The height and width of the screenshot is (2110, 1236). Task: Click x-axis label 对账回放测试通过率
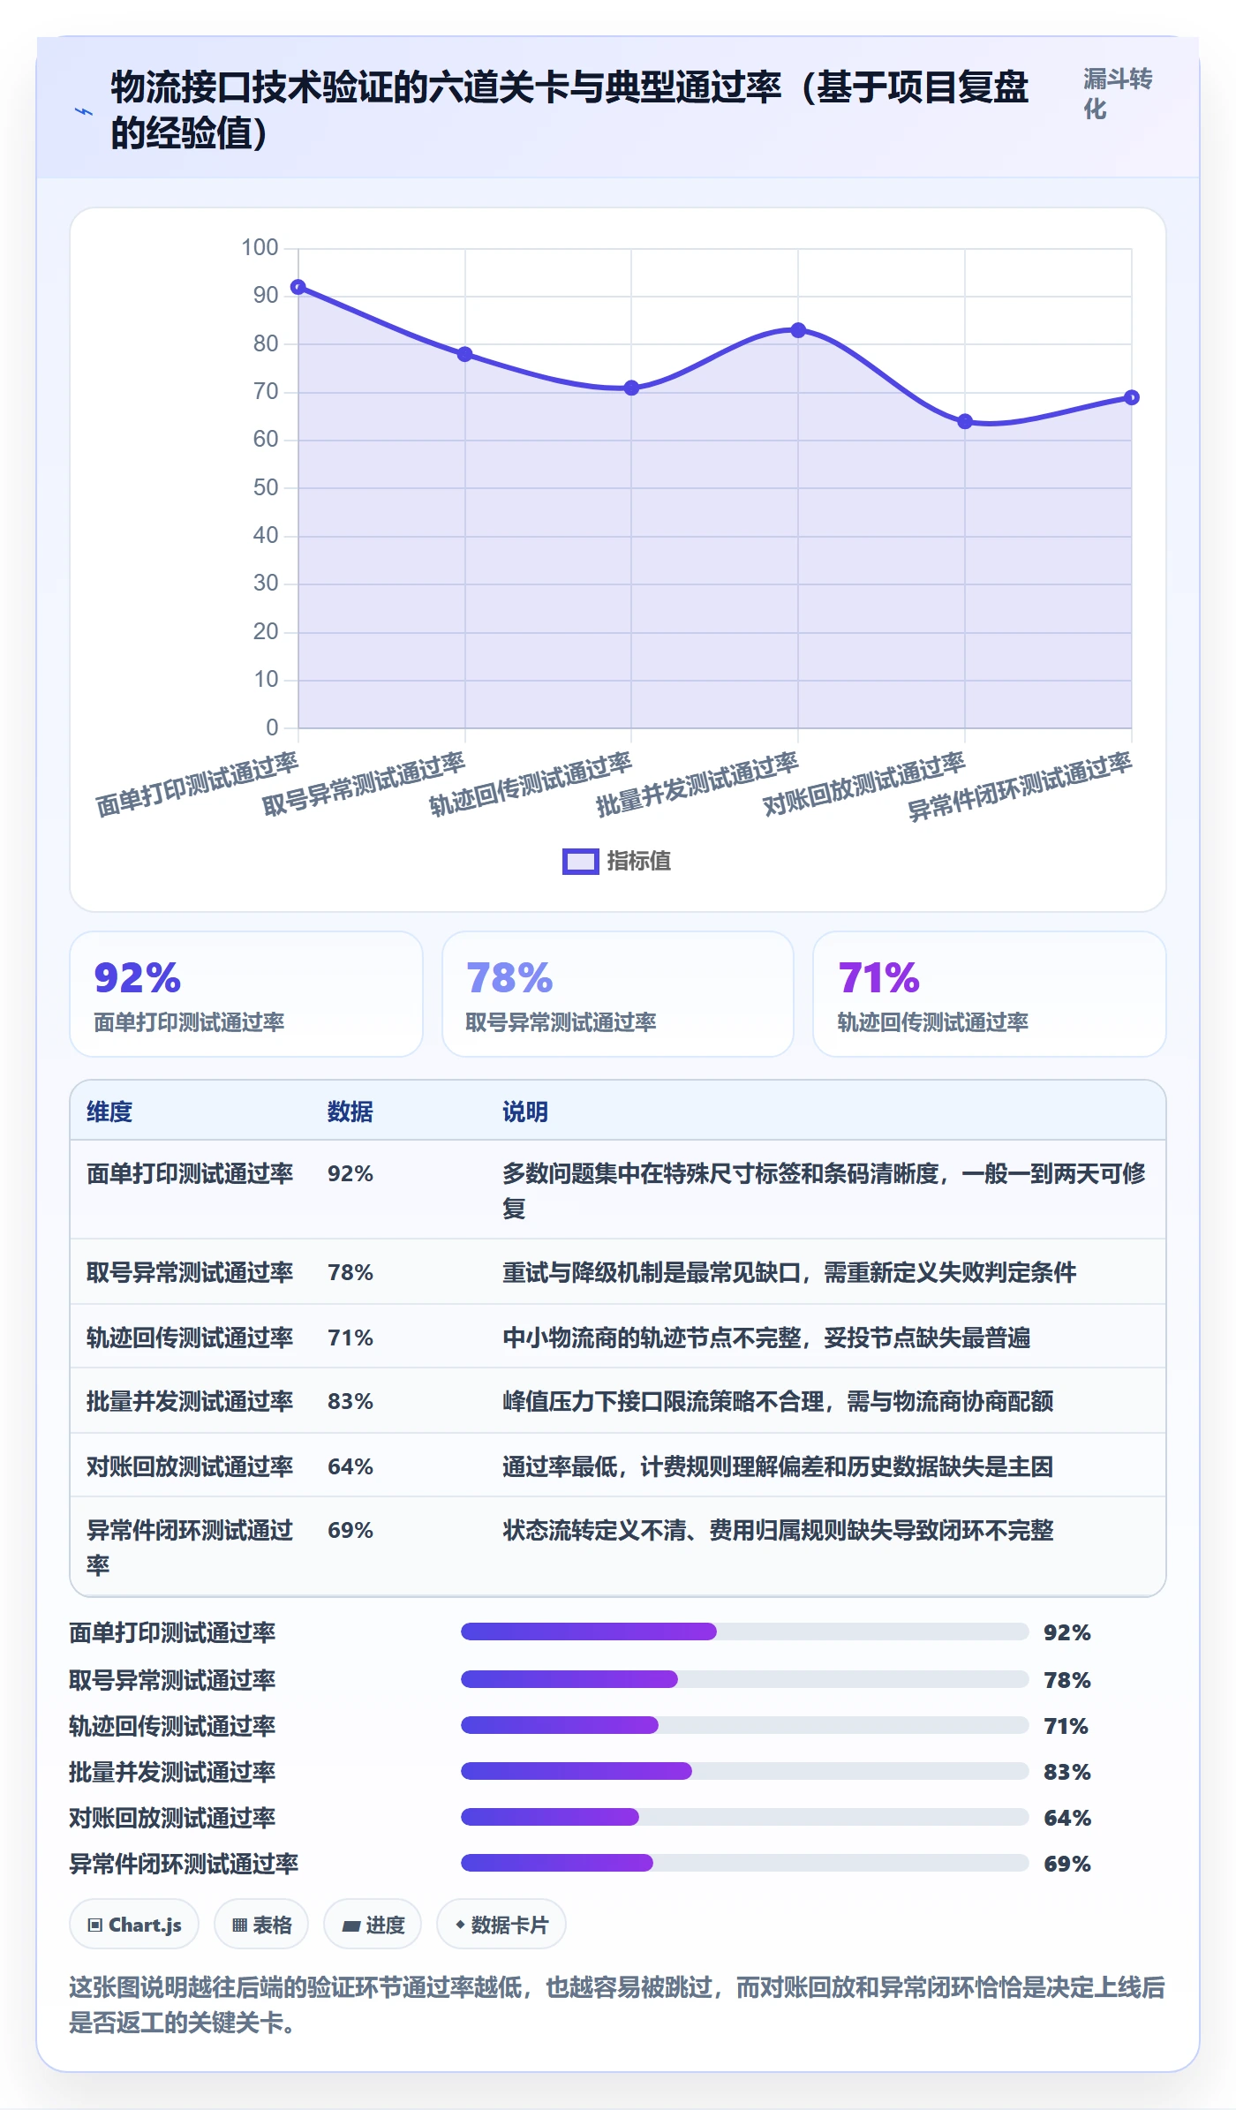coord(863,783)
